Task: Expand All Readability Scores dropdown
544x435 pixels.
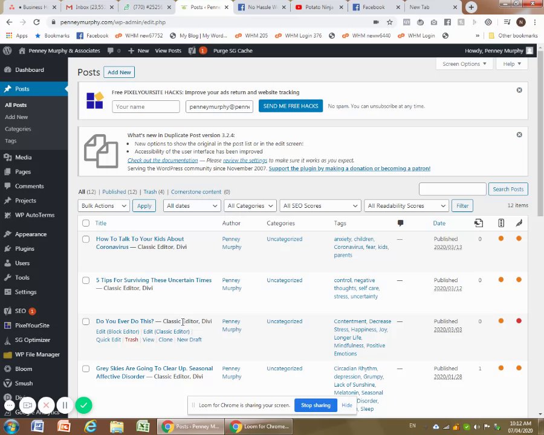Action: (x=406, y=205)
